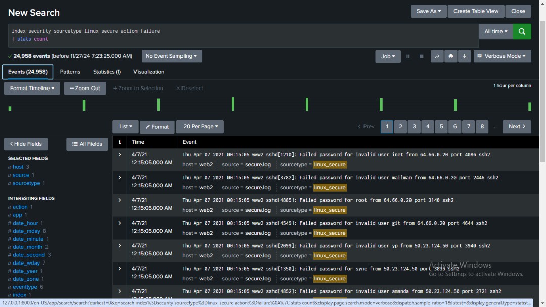
Task: Select the host field under Selected Fields
Action: pos(19,166)
